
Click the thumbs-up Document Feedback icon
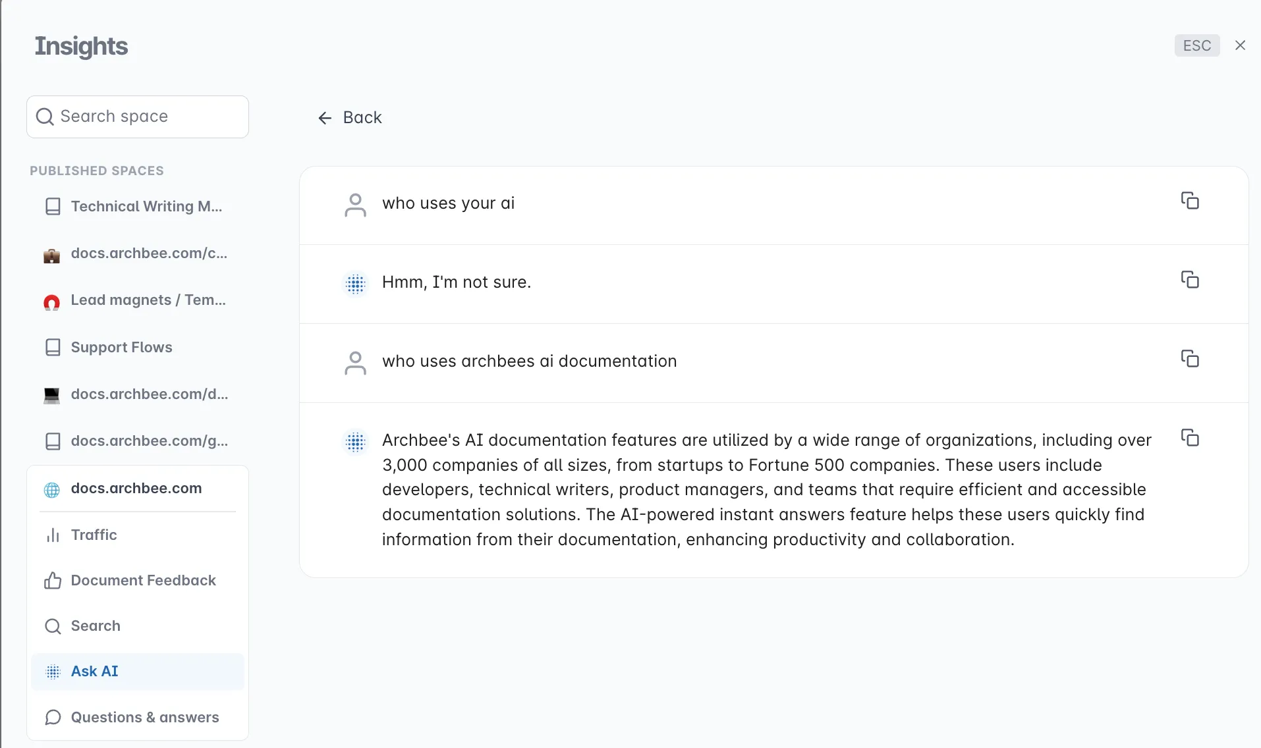coord(53,580)
